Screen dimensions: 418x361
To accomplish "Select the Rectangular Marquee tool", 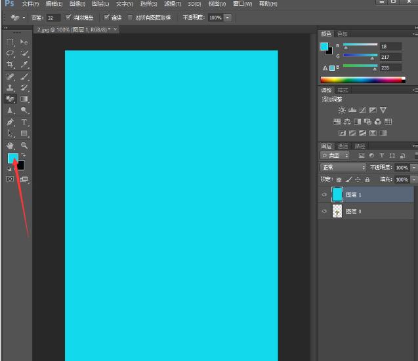I will [10, 42].
